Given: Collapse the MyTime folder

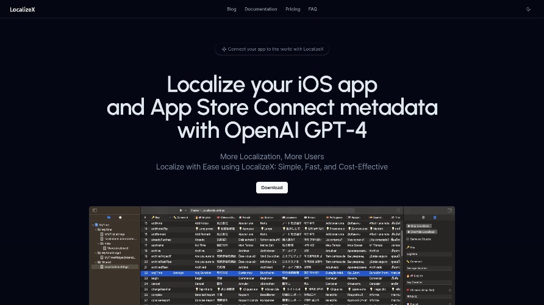Looking at the screenshot, I should [x=96, y=229].
